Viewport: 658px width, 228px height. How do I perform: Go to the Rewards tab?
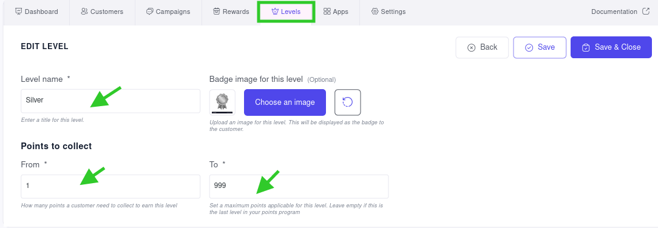(x=231, y=12)
